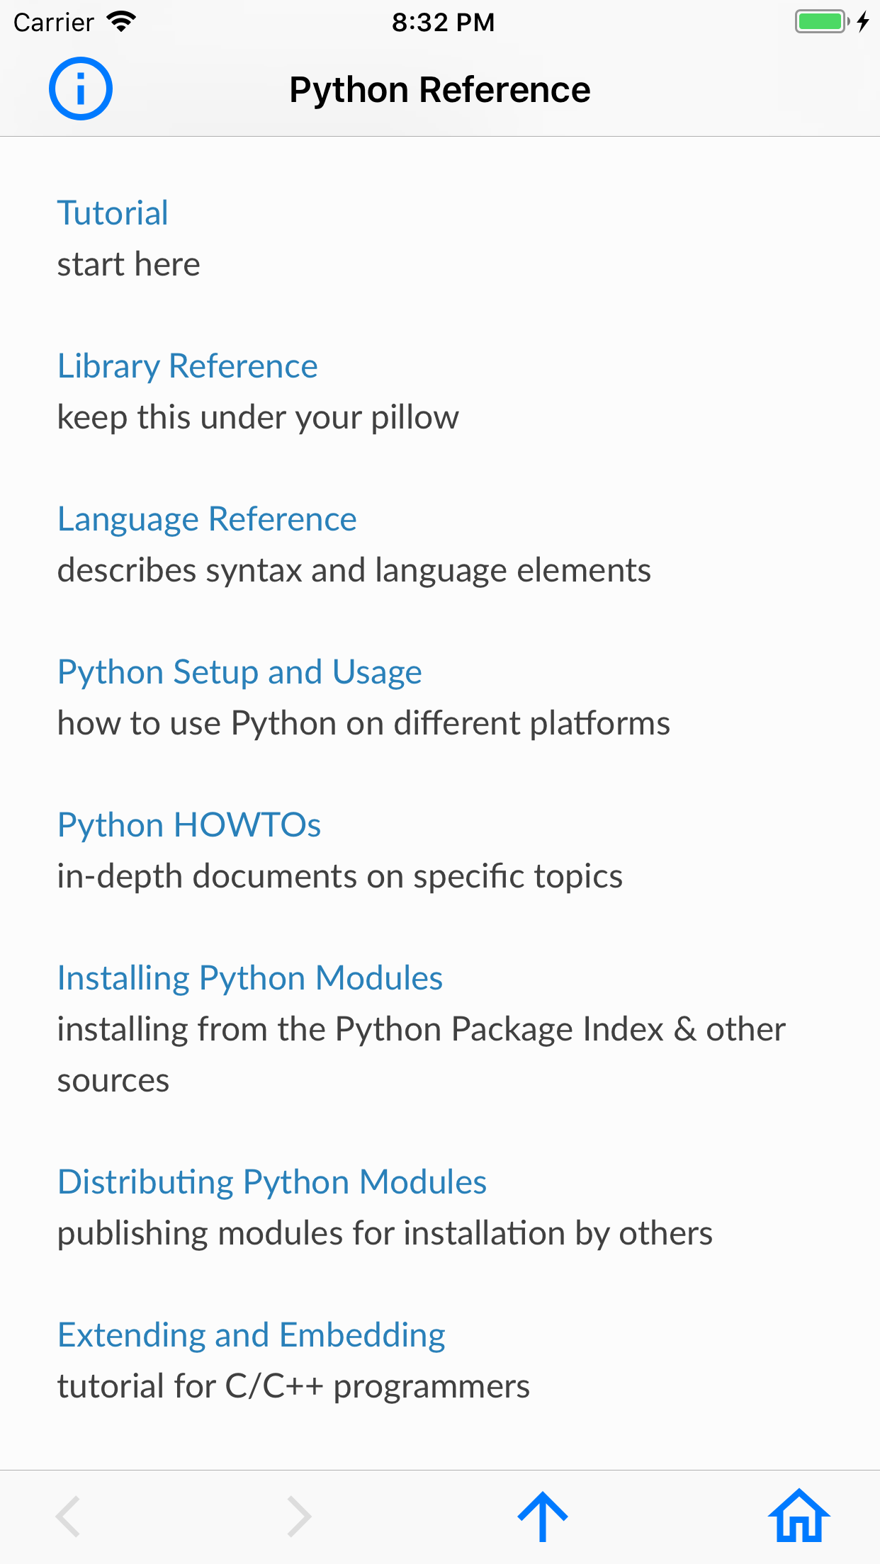This screenshot has width=880, height=1564.
Task: Tap 'tutorial for C/C++ programmers' text
Action: (x=293, y=1386)
